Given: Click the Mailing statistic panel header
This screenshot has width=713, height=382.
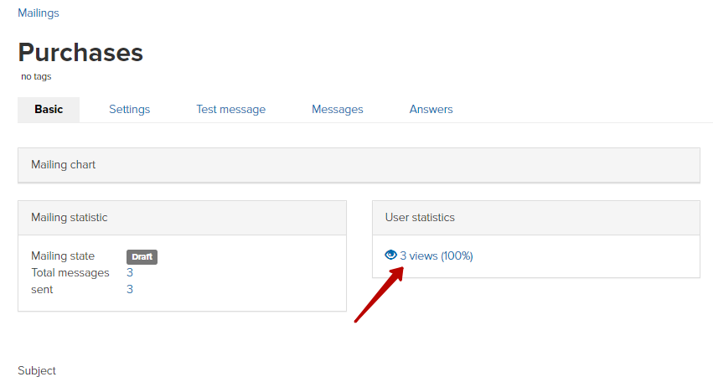Looking at the screenshot, I should coord(182,218).
